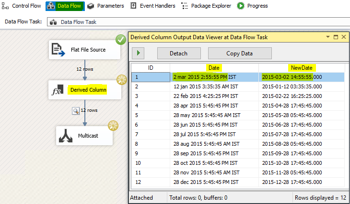This screenshot has height=204, width=350.
Task: Click the NewDate column header
Action: pos(302,68)
